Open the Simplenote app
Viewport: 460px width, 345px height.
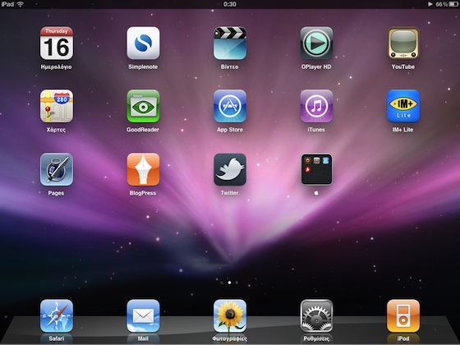pos(143,43)
